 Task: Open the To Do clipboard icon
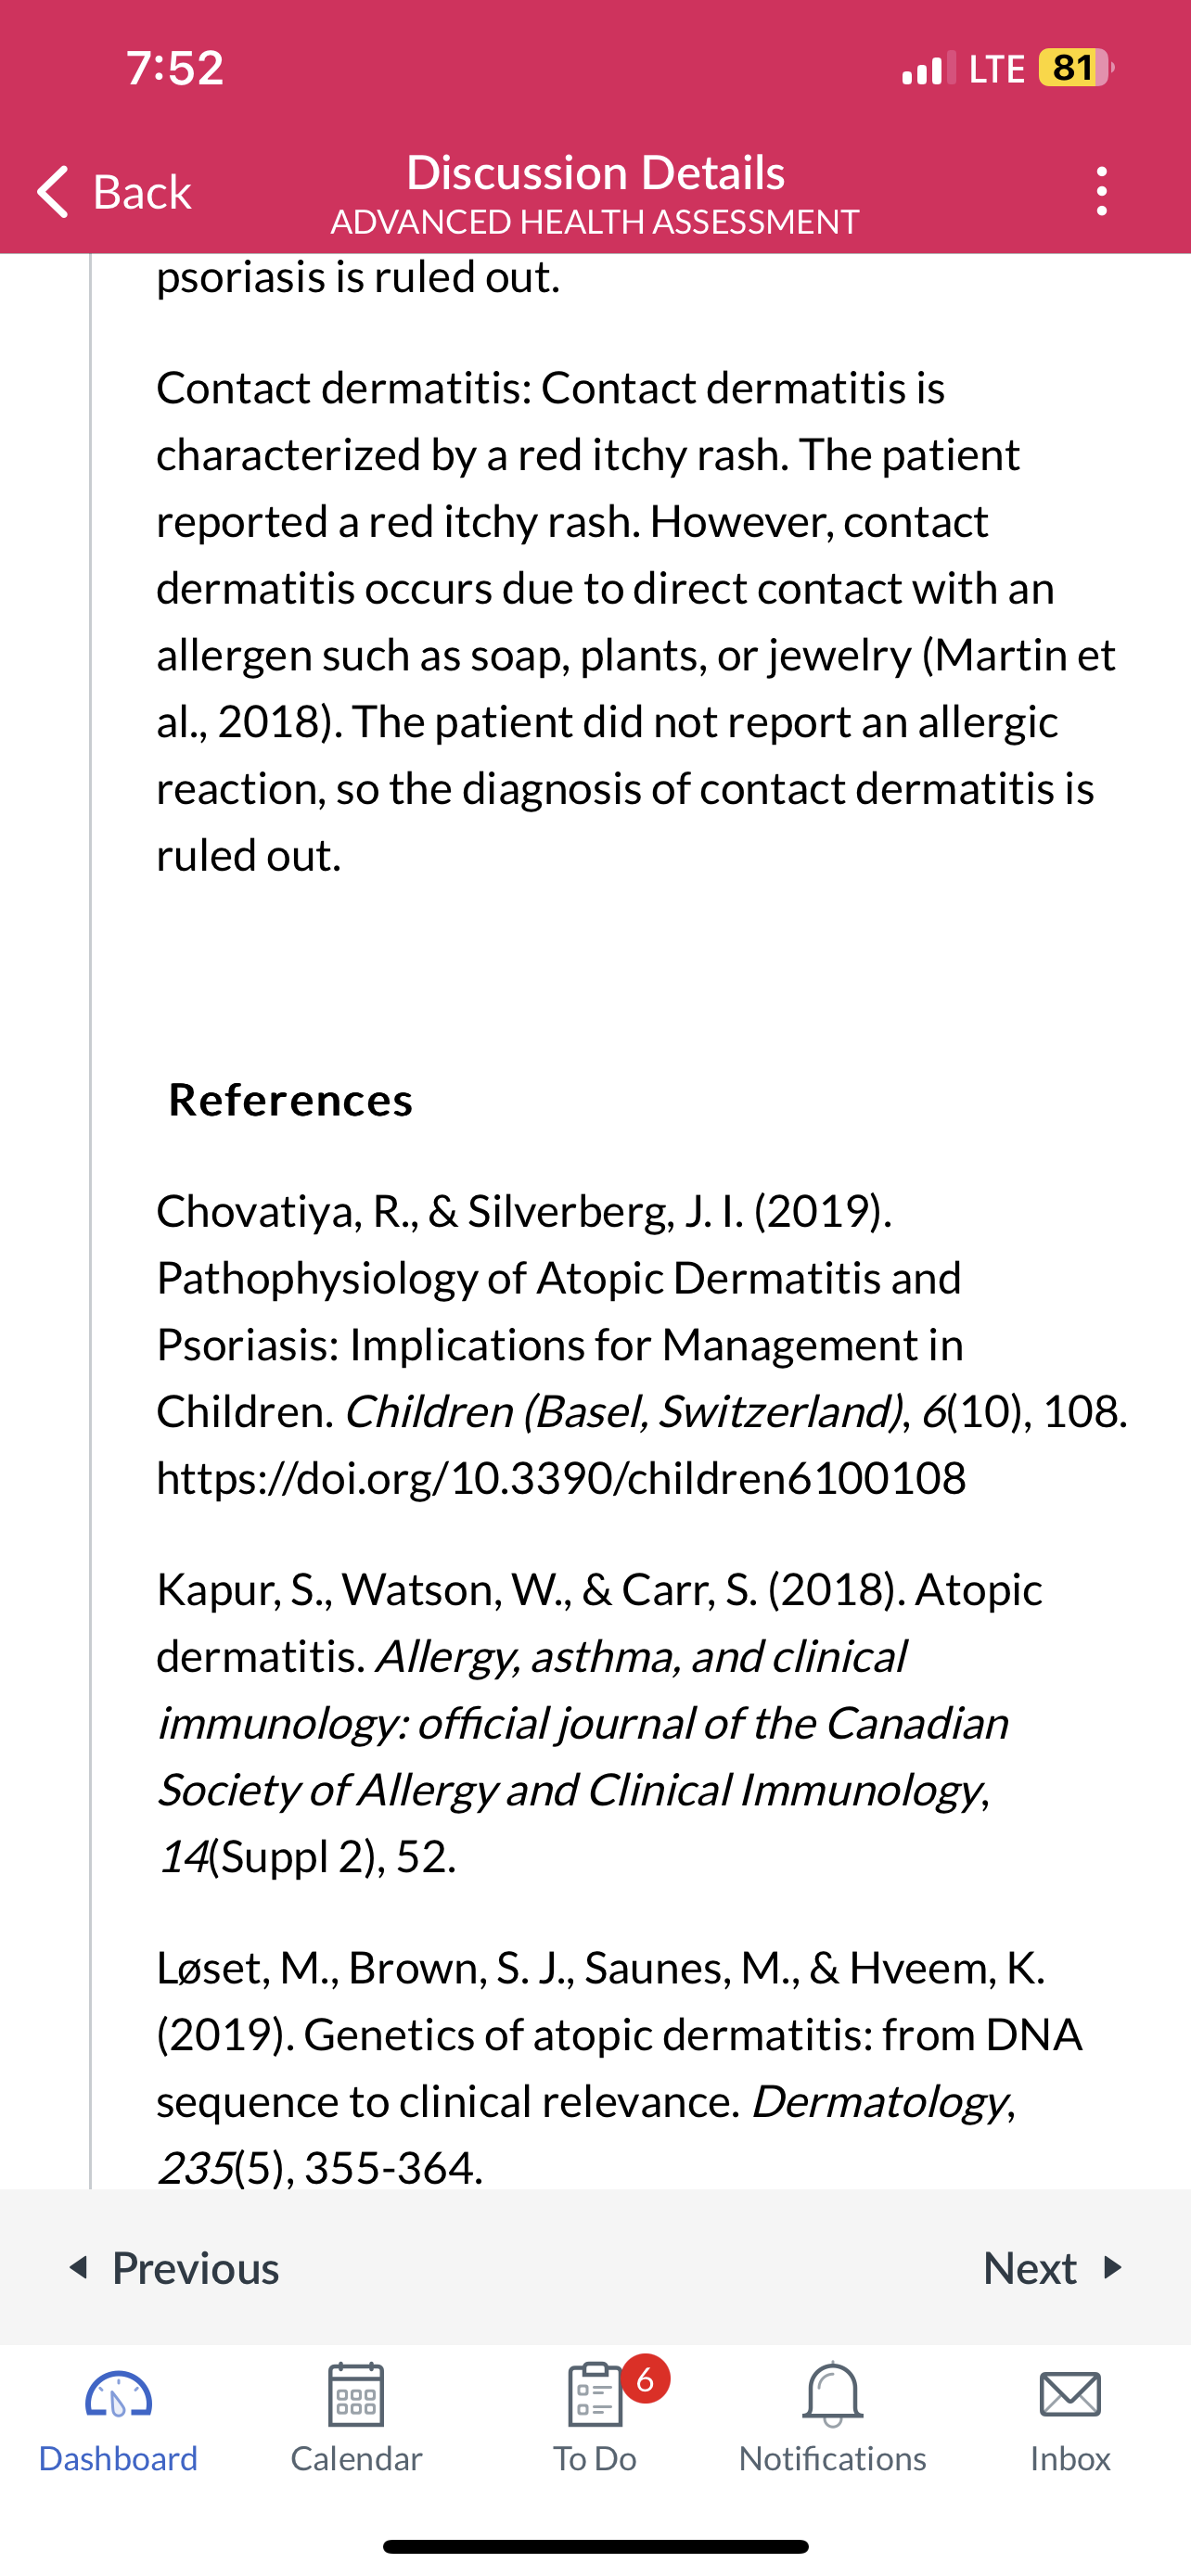[595, 2394]
